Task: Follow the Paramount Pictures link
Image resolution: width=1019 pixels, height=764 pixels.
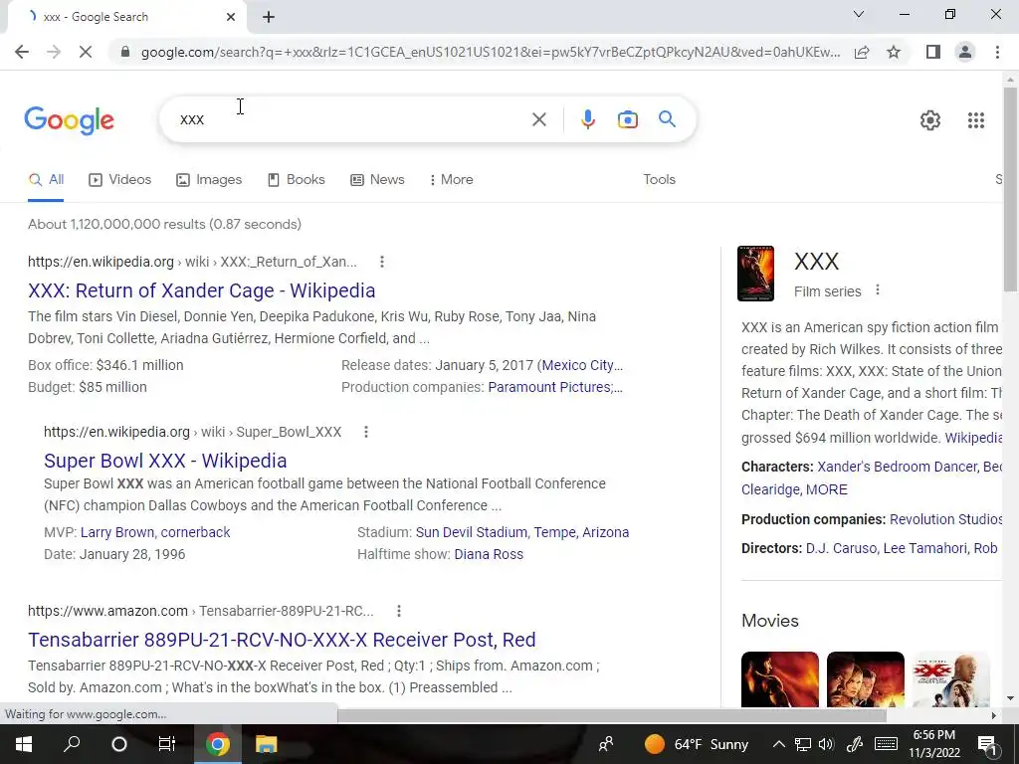Action: coord(555,387)
